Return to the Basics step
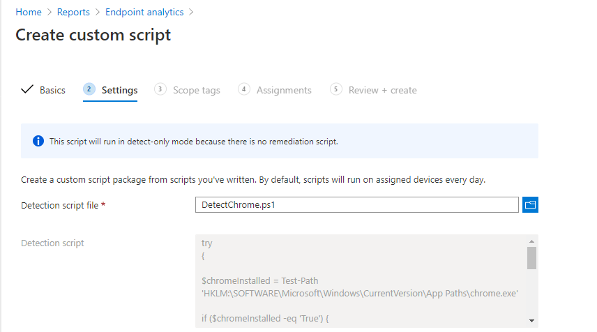Screen dimensions: 597x332 point(52,90)
